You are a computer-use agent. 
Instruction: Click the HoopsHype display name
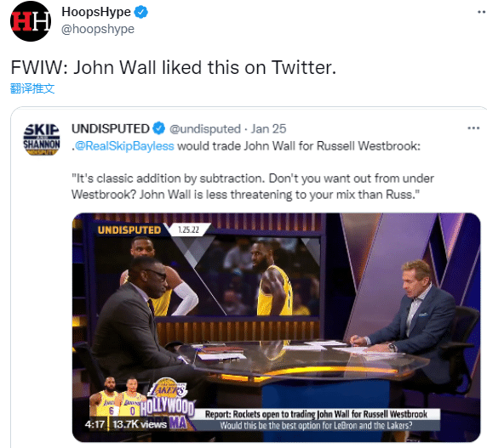coord(96,12)
